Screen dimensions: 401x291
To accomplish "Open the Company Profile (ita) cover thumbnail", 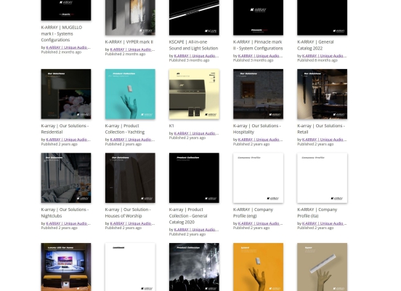I will click(323, 178).
